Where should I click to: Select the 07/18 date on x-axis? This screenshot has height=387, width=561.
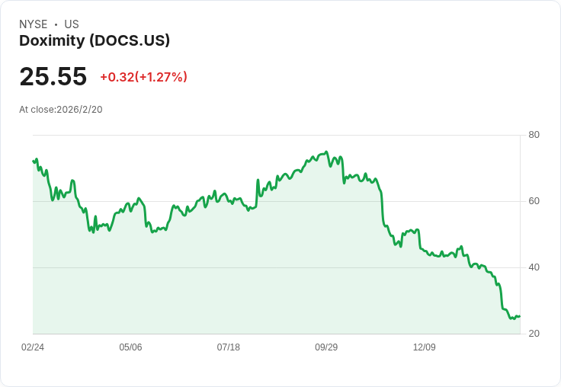click(x=228, y=347)
